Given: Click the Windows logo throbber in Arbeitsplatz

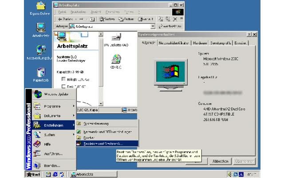Looking at the screenshot, I should point(177,12).
